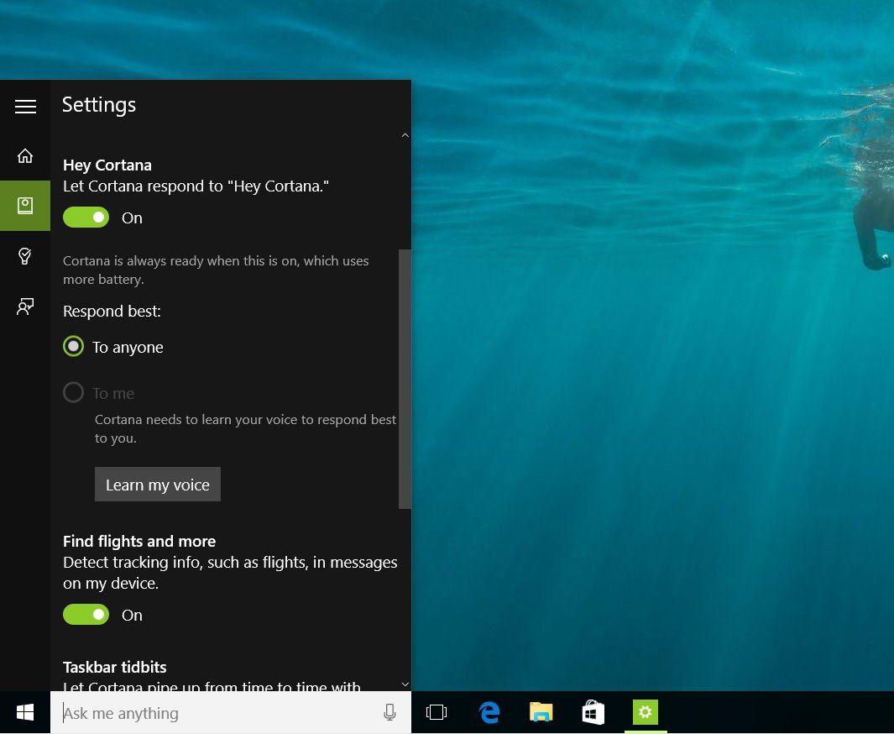Go to Cortana Home icon

point(25,155)
